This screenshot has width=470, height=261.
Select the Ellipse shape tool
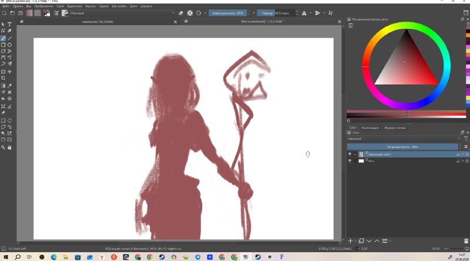pyautogui.click(x=9, y=45)
